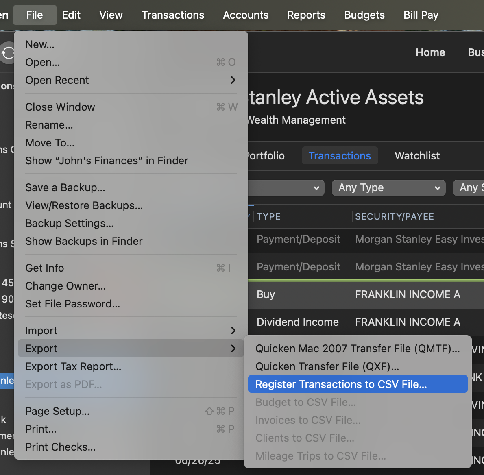Select first Payment/Deposit Morgan Stanley row
The width and height of the screenshot is (484, 475).
tap(366, 240)
